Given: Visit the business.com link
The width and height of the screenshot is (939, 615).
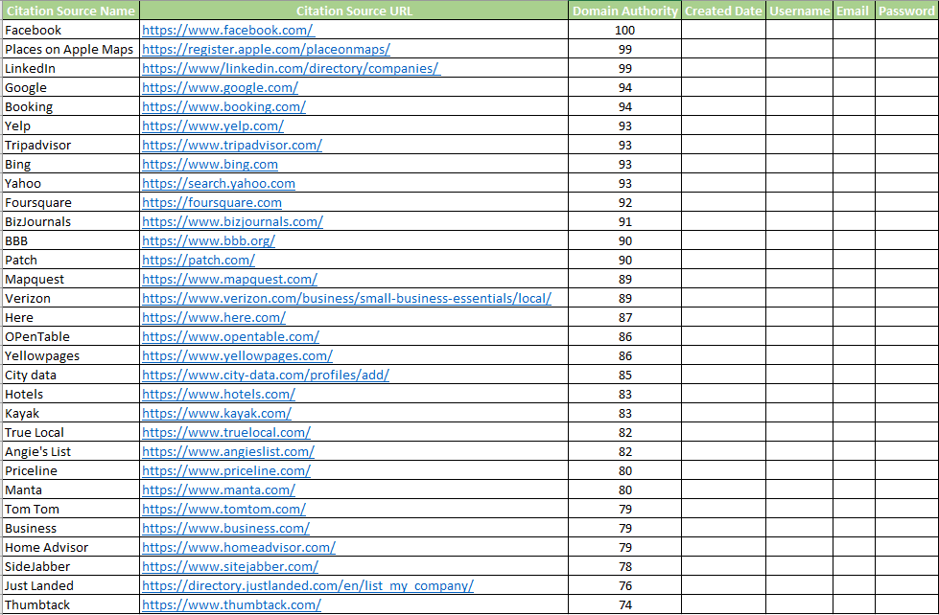Looking at the screenshot, I should tap(225, 528).
